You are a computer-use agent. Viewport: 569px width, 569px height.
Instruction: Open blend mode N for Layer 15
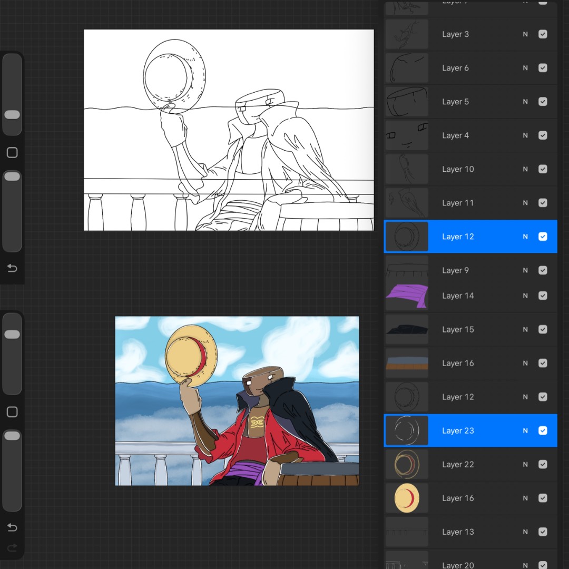(x=525, y=329)
